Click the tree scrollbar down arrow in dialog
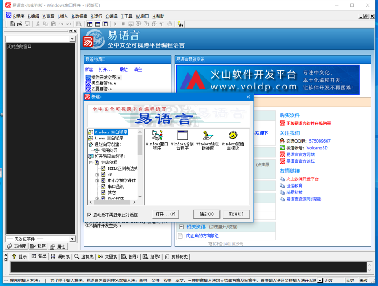Viewport: 378px width, 286px height. (140, 197)
